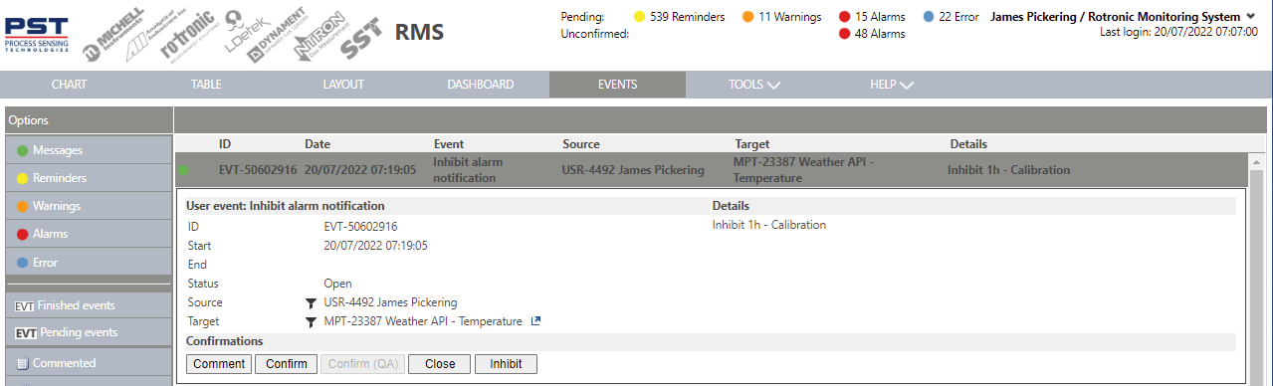Click the Confirm button
The image size is (1273, 386).
coord(287,364)
